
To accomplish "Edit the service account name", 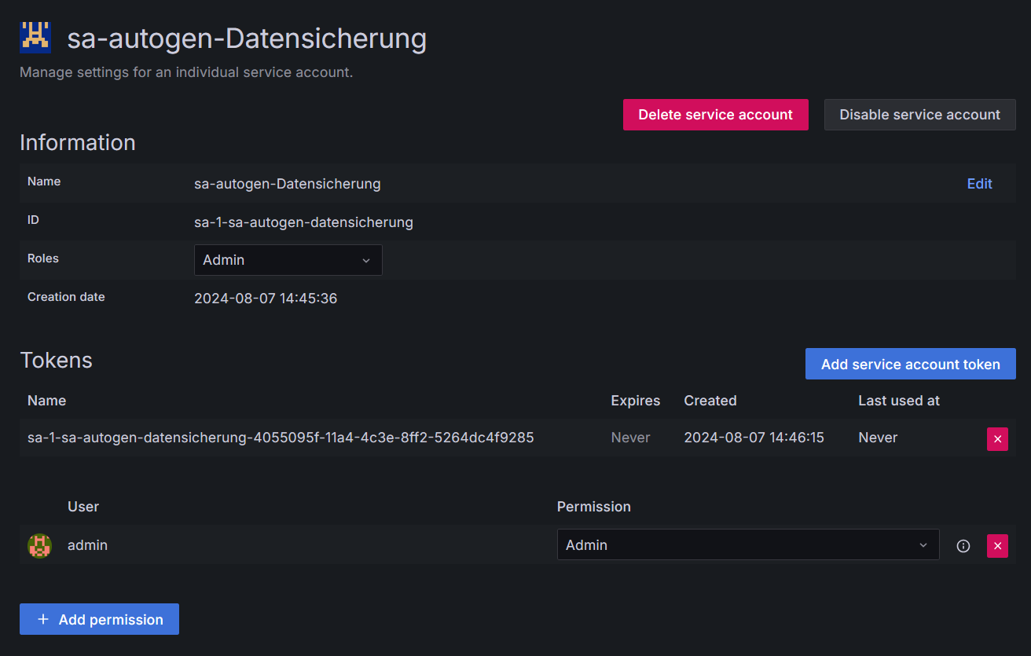I will tap(979, 184).
